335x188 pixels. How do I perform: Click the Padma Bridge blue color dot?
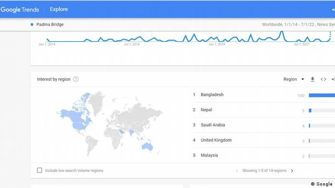tap(32, 24)
